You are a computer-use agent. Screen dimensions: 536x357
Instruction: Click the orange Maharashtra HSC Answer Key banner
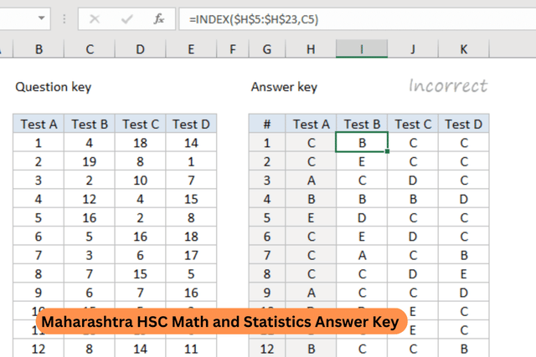coord(221,321)
